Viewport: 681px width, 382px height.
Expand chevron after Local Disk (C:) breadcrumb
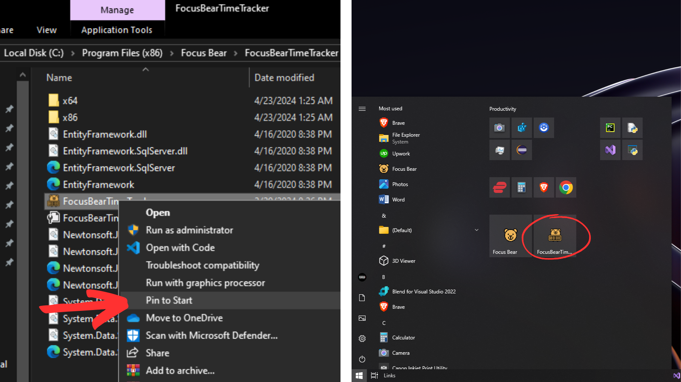(x=73, y=53)
